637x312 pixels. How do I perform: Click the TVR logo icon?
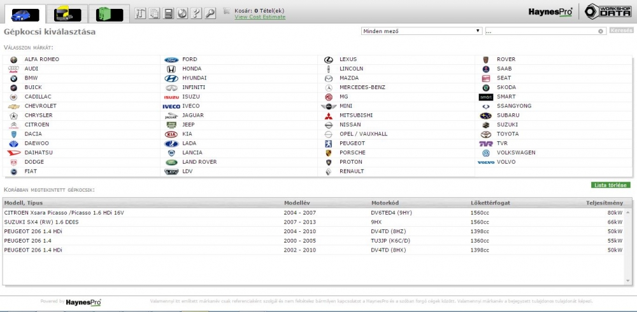pyautogui.click(x=486, y=144)
